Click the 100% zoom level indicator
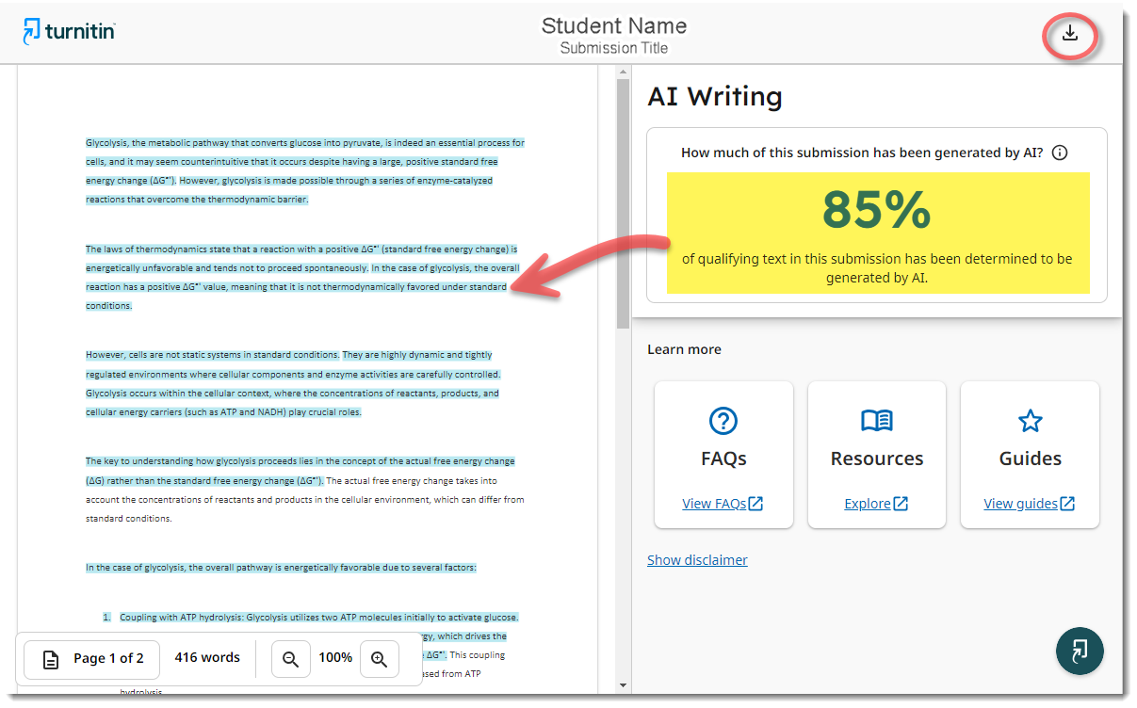Screen dimensions: 1137x708 tap(335, 658)
